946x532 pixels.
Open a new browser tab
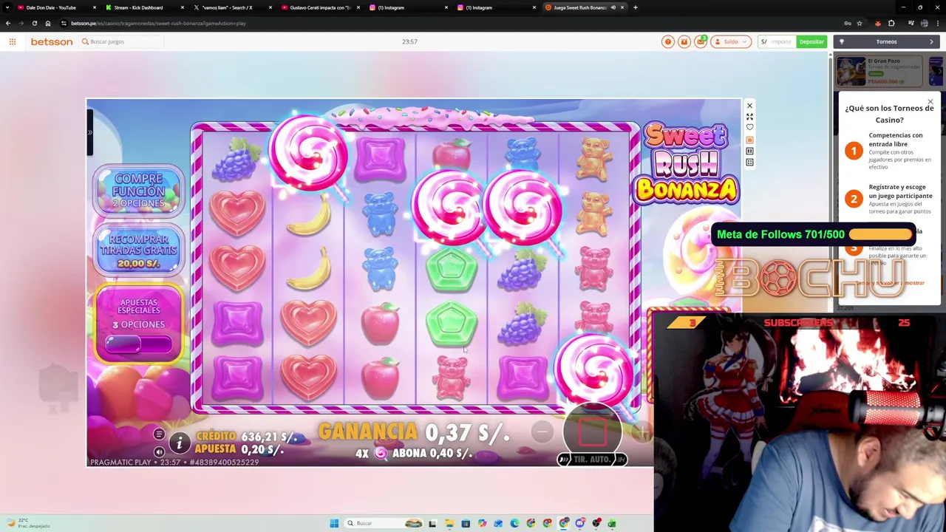(x=635, y=7)
